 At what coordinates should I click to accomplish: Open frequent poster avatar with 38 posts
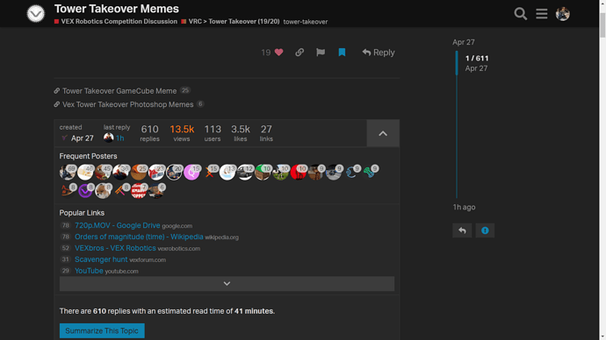pyautogui.click(x=121, y=173)
